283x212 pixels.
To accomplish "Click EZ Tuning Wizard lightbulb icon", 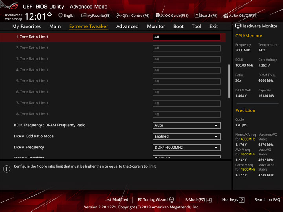I will click(171, 199).
